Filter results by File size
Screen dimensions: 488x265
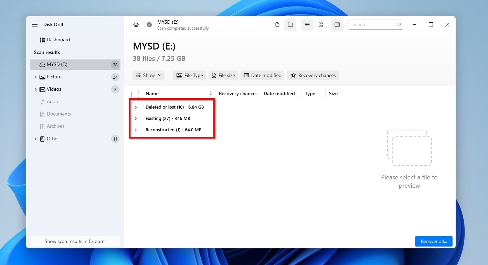tap(223, 75)
